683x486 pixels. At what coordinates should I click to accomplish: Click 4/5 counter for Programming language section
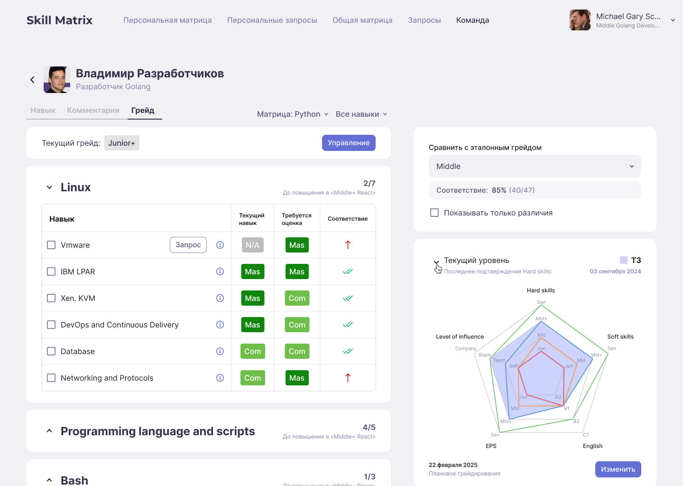click(369, 427)
